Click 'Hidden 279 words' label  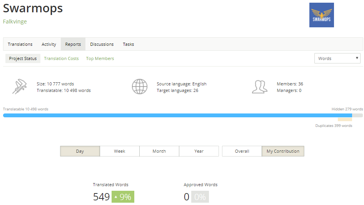347,109
